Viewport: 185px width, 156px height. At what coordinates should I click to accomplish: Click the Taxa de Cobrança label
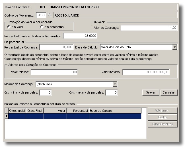click(x=17, y=7)
